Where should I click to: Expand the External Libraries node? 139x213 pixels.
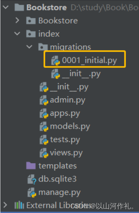5,205
